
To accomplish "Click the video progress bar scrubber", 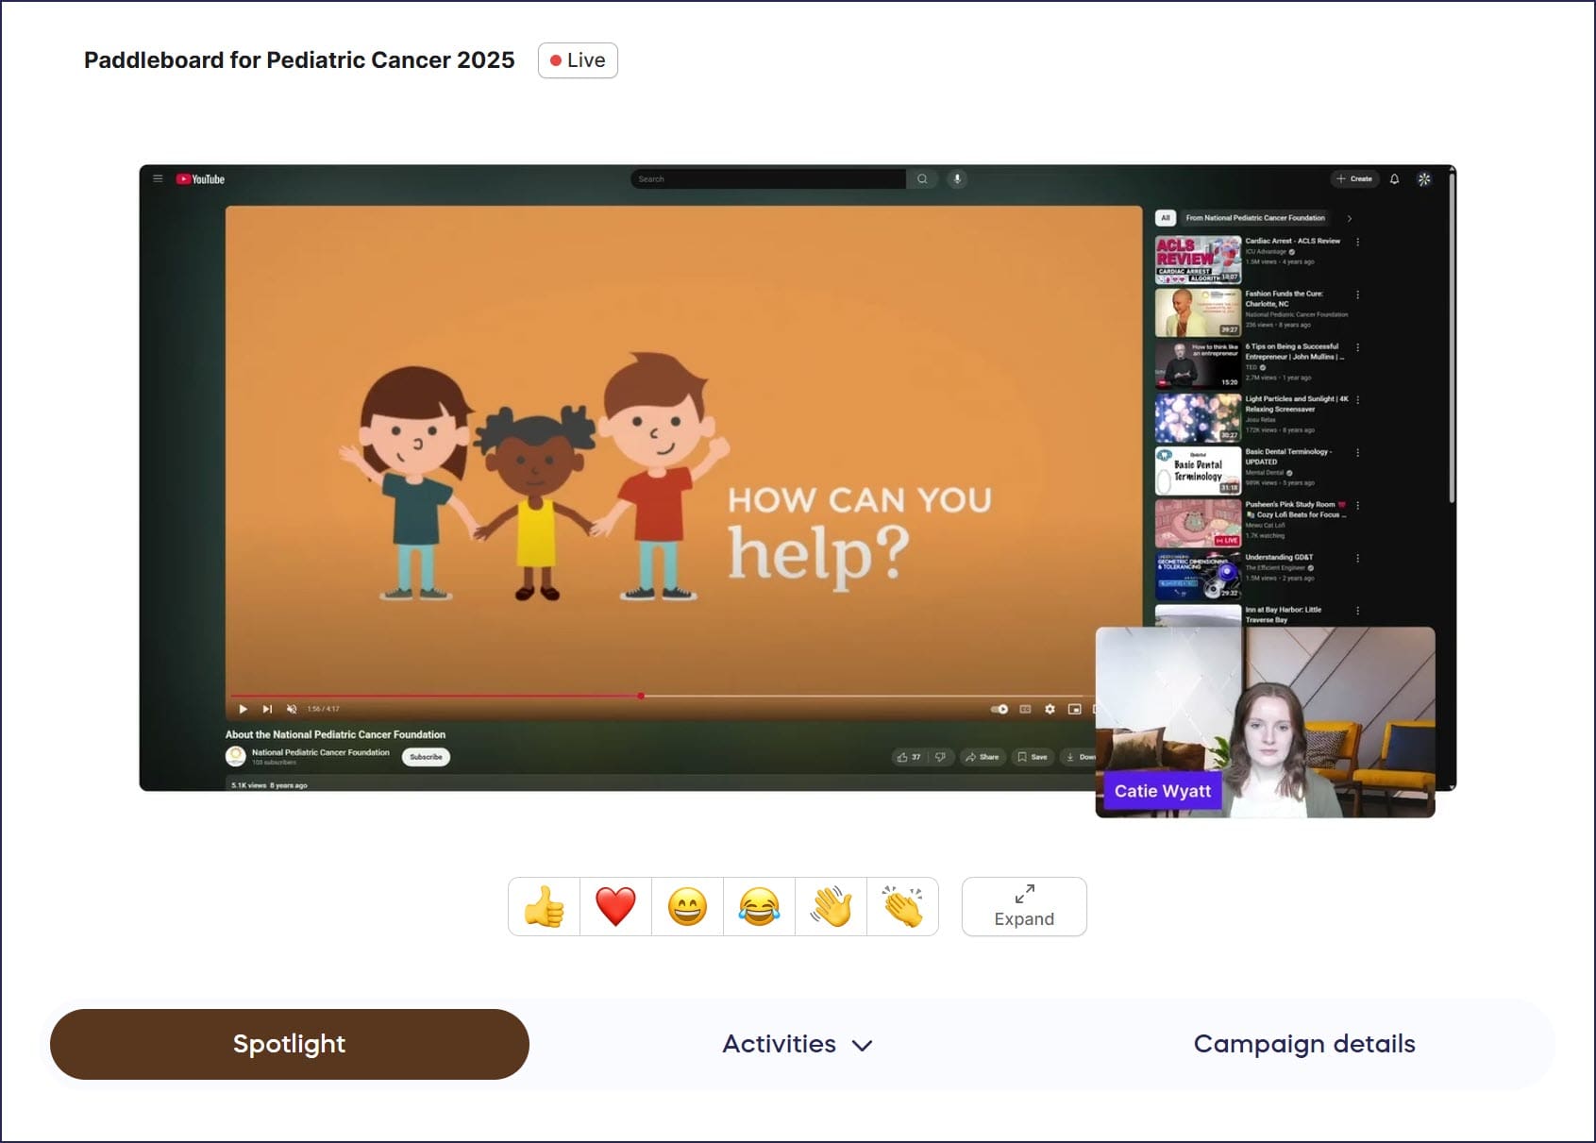I will click(x=641, y=696).
